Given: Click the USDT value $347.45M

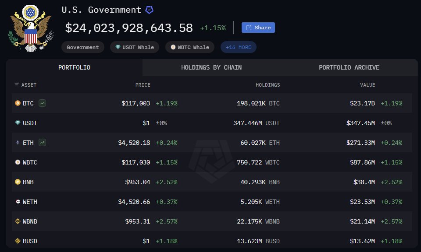Looking at the screenshot, I should click(x=360, y=123).
